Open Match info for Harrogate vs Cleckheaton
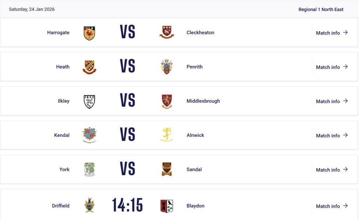Screen dimensions: 359x220 coord(332,33)
